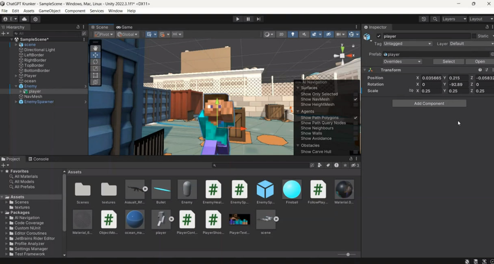Screen dimensions: 494x264
Task: Disable Show Path Polygons checkbox
Action: 356,118
